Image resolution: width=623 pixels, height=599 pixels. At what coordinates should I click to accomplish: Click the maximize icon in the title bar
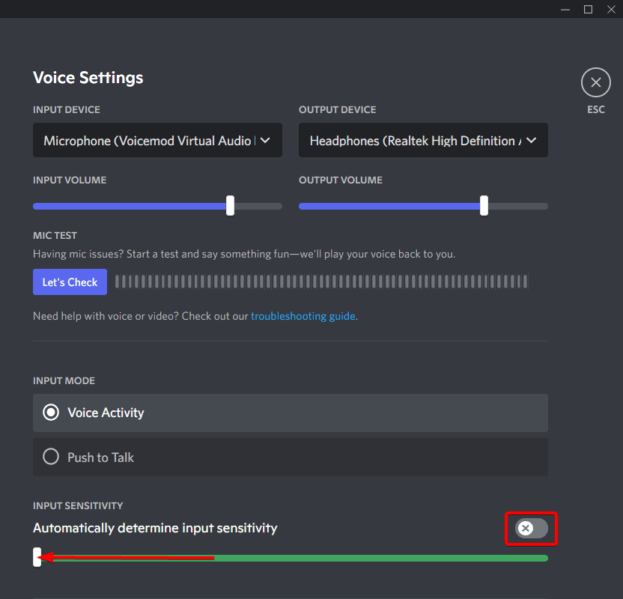click(589, 9)
